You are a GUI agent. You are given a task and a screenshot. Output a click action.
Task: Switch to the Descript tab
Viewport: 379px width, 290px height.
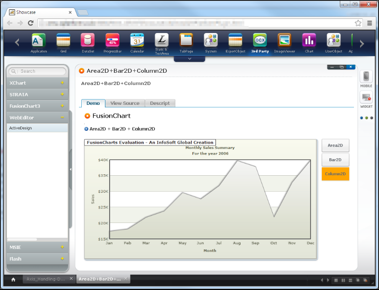point(160,103)
